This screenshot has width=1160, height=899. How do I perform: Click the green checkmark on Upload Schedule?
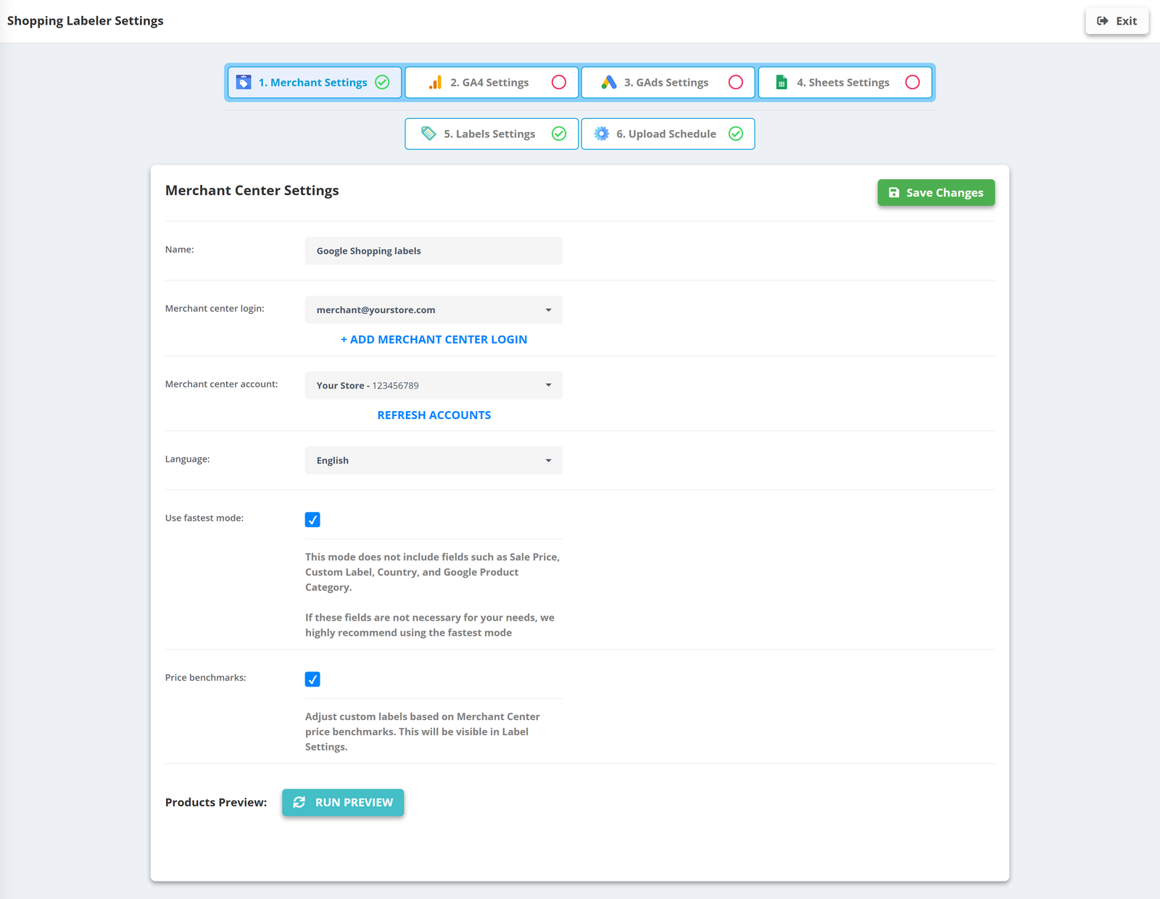pos(736,133)
